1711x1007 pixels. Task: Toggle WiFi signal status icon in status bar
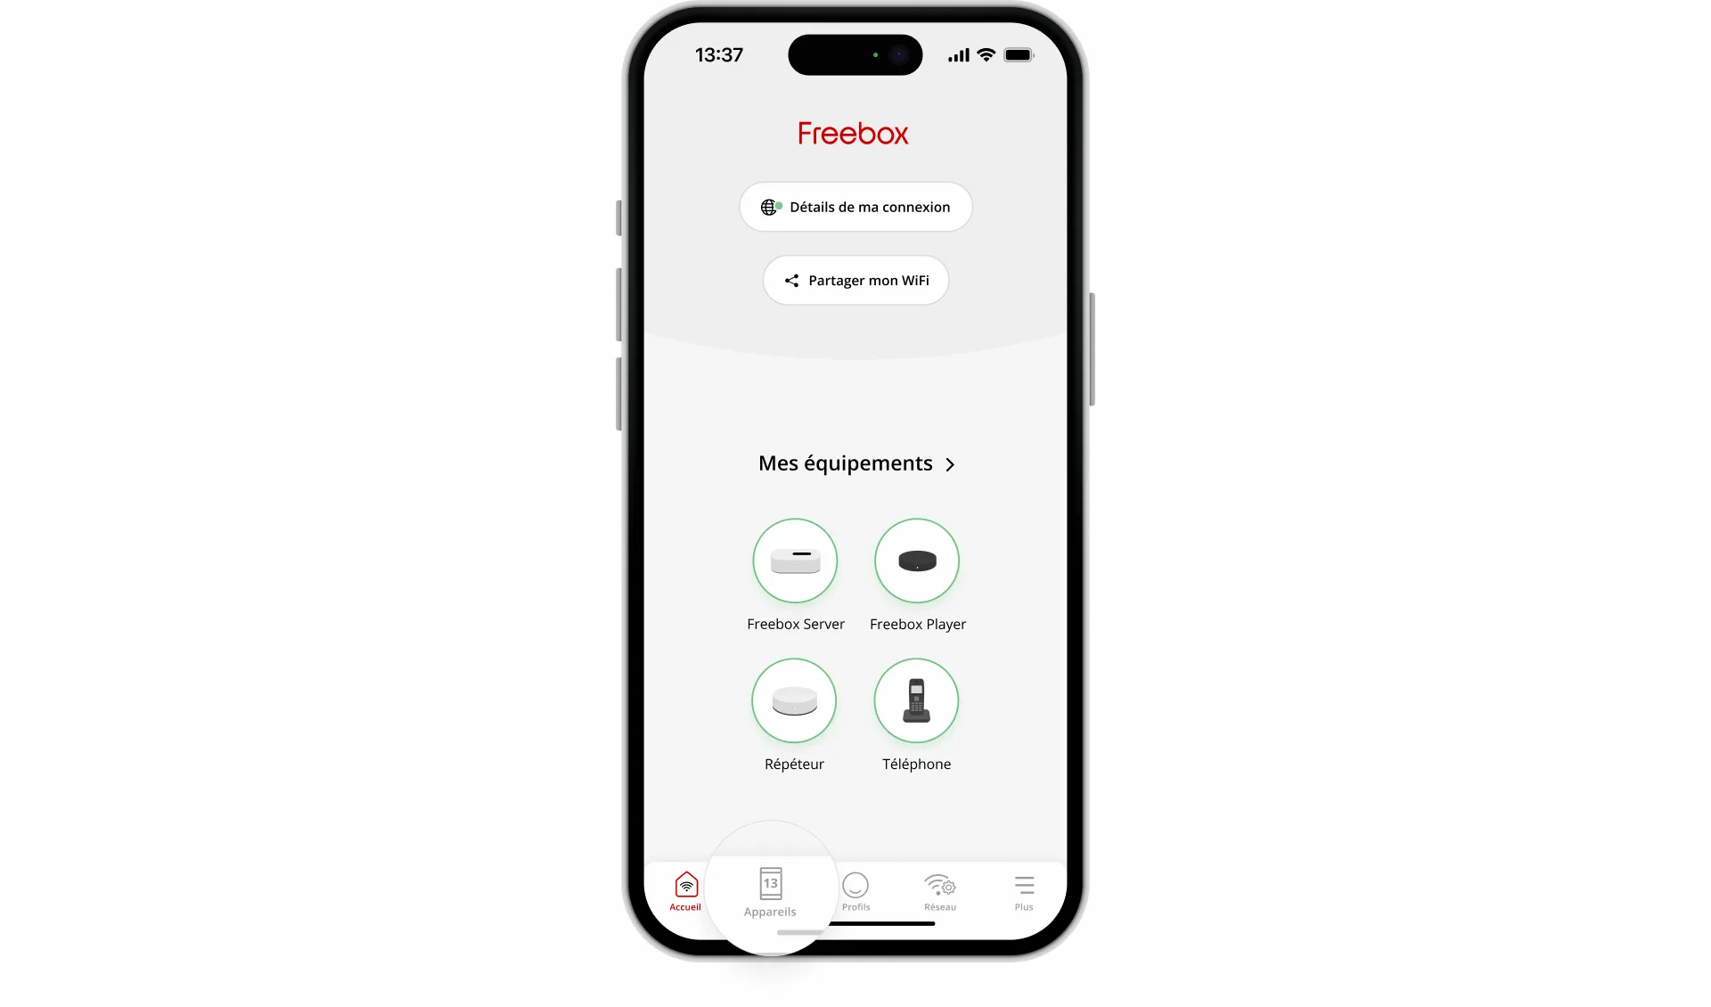tap(987, 55)
